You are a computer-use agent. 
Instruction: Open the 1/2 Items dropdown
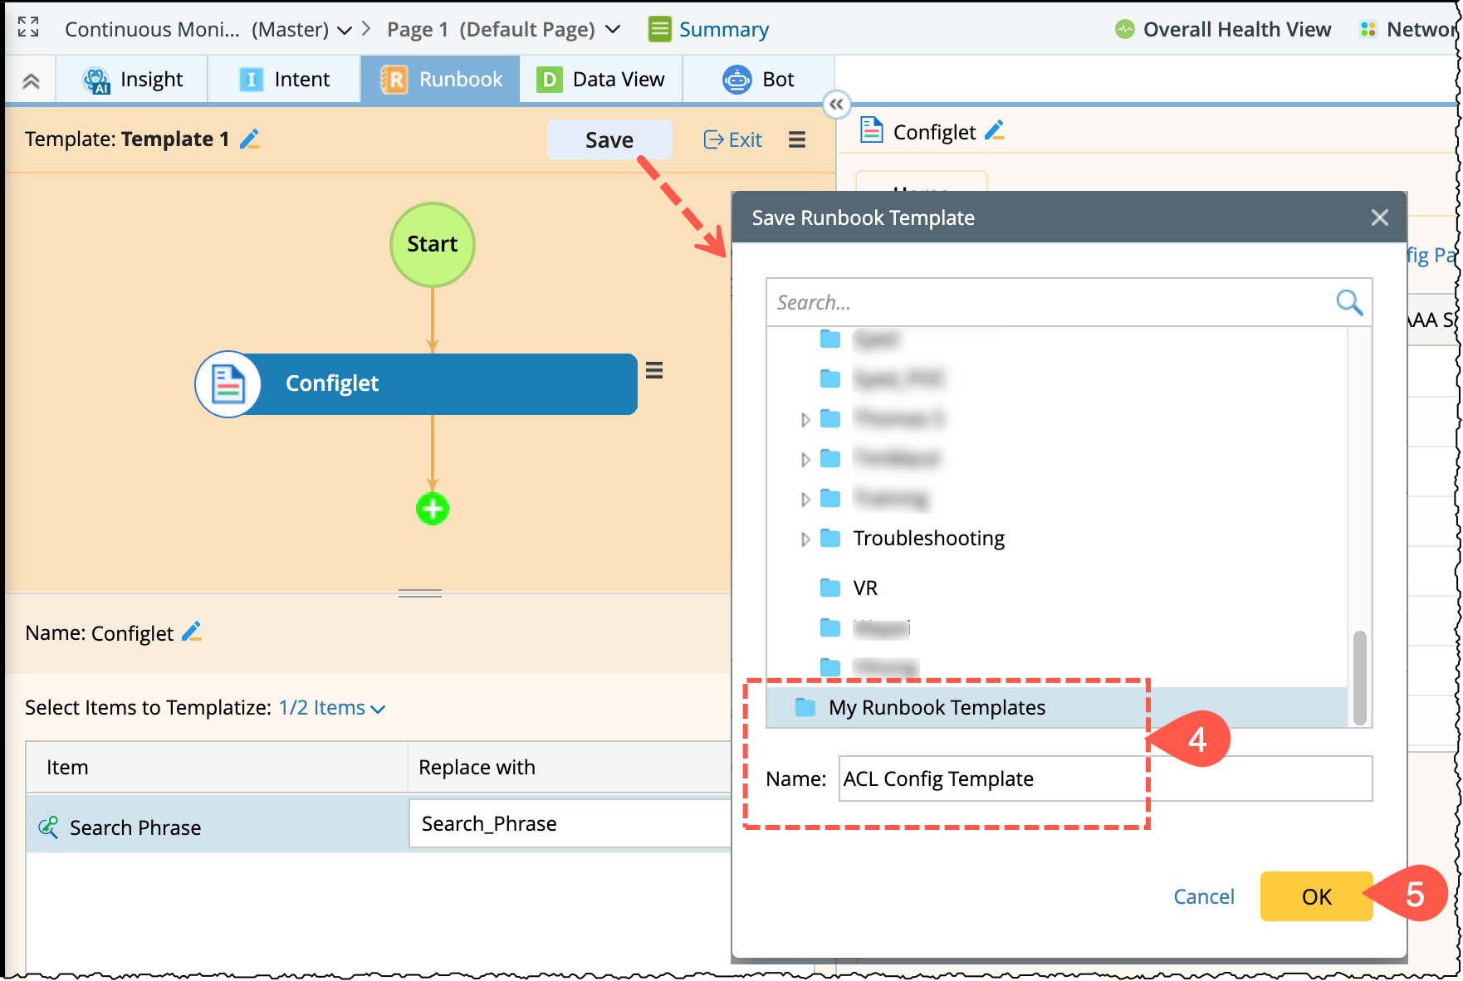(331, 708)
